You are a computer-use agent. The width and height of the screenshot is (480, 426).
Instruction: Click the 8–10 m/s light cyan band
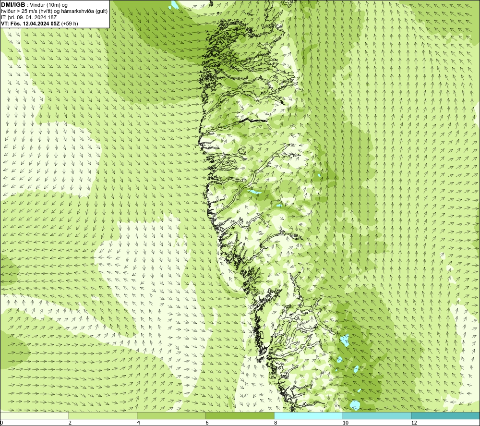[x=309, y=415]
